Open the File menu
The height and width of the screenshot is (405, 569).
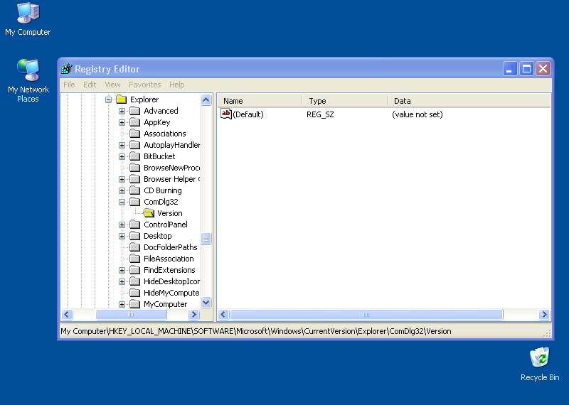(69, 85)
